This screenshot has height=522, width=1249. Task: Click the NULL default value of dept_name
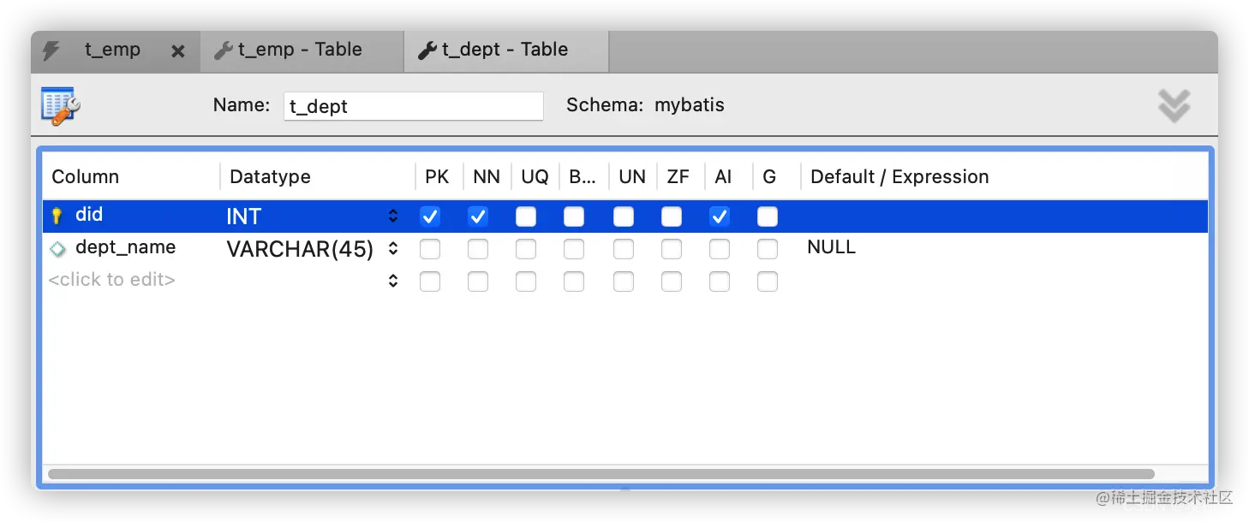(x=831, y=247)
